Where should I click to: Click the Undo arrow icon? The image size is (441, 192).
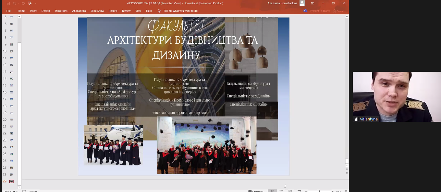(15, 3)
